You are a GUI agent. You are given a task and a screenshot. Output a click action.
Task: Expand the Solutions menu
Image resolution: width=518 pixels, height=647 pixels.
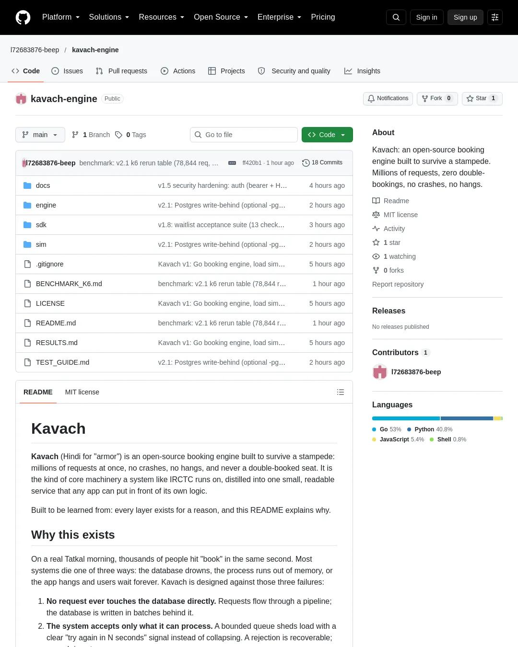109,17
